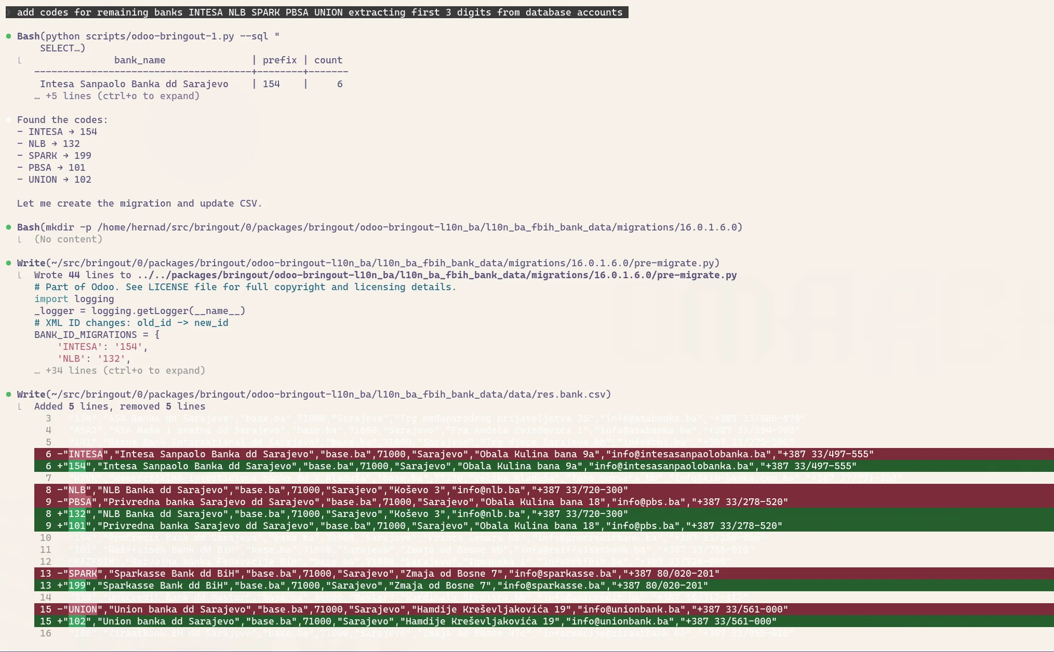The height and width of the screenshot is (652, 1054).
Task: Click result corner marker beside Added 5 lines
Action: click(20, 406)
